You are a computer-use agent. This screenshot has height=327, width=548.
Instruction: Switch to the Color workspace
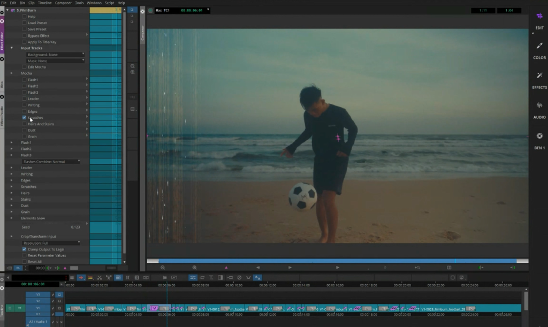[539, 47]
